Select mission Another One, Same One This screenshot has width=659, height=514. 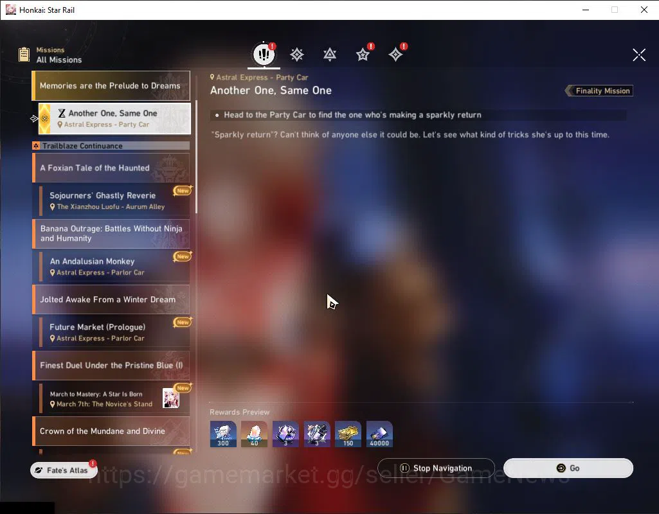pos(114,118)
